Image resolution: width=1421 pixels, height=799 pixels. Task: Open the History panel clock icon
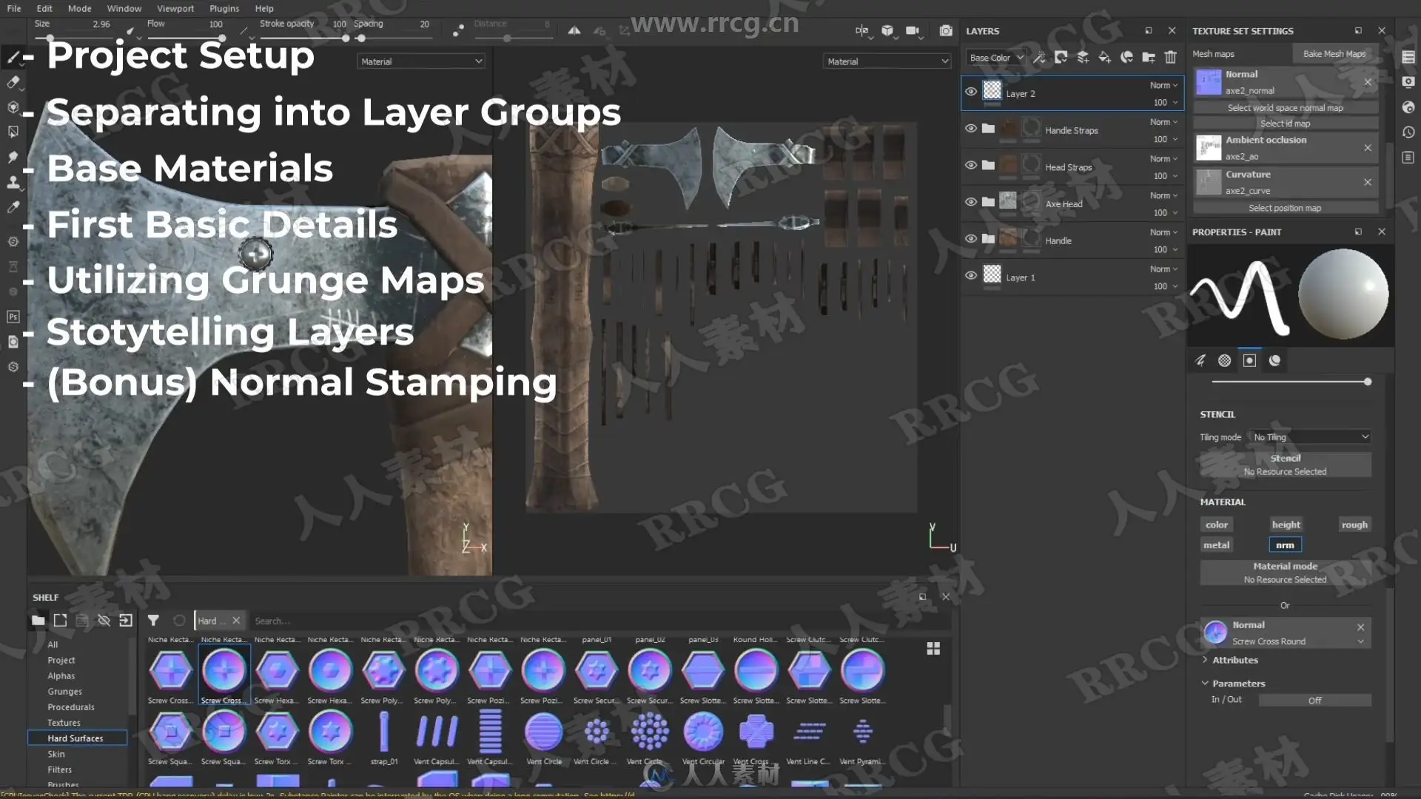(1408, 132)
